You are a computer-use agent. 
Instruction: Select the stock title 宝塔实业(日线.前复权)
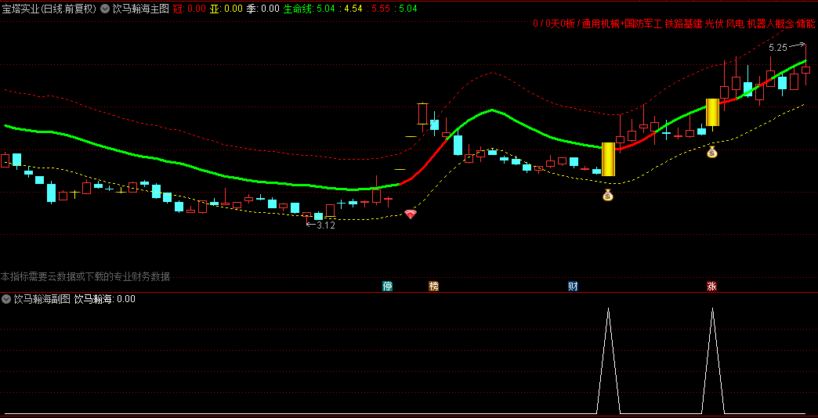(49, 9)
